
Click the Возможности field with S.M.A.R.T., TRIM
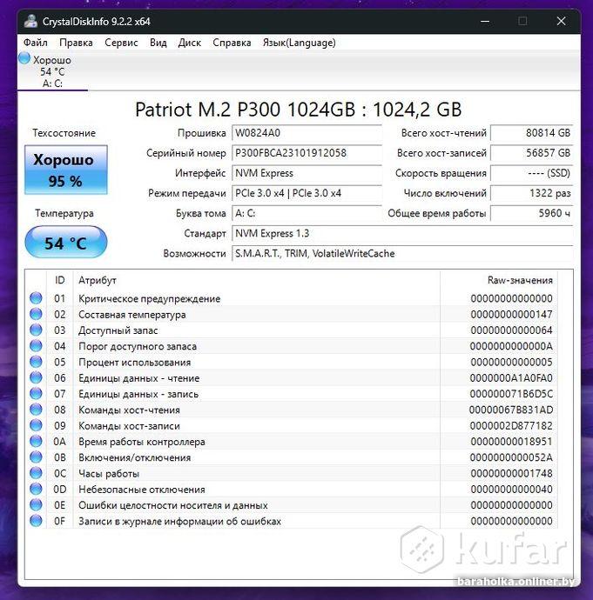coord(402,253)
